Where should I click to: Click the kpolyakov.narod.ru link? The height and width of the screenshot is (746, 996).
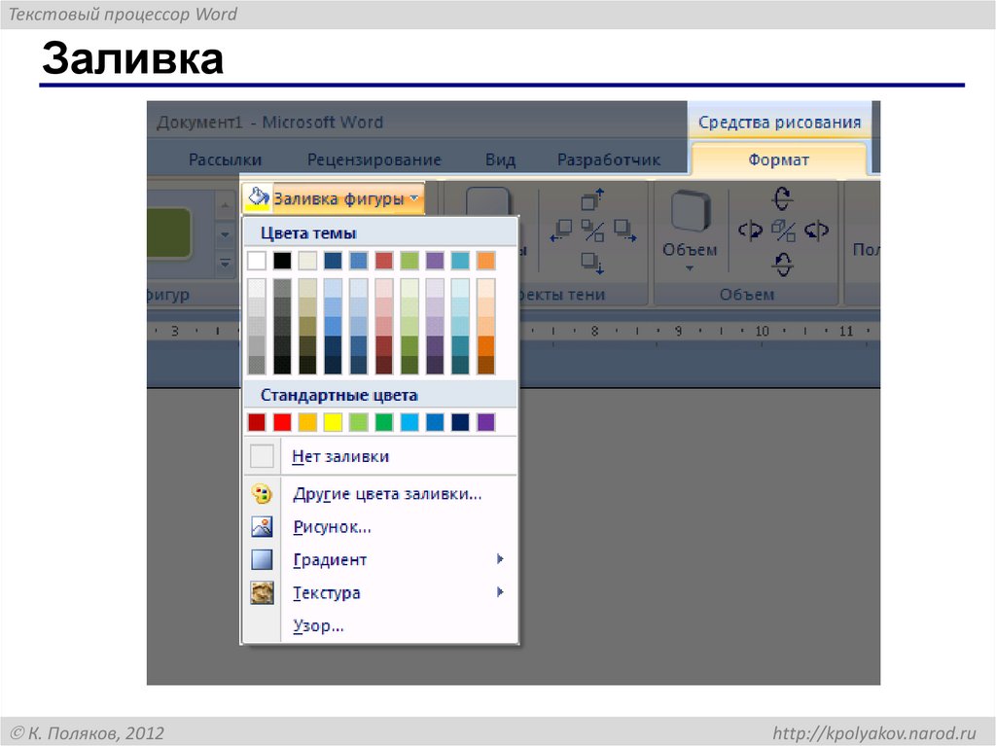874,732
